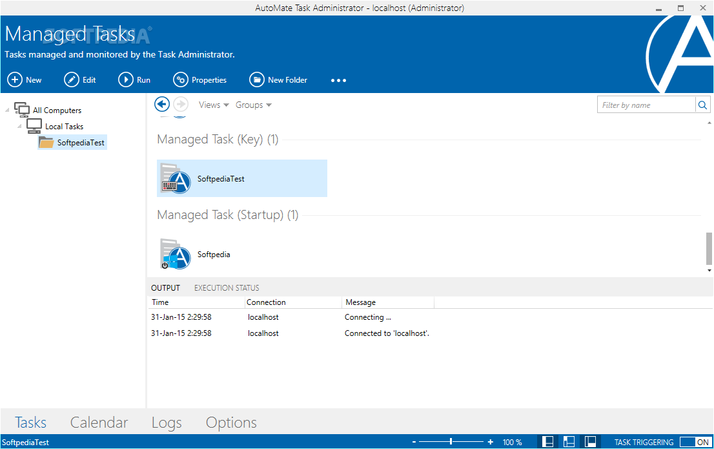Click the zoom level slider
Image resolution: width=714 pixels, height=449 pixels.
point(451,441)
